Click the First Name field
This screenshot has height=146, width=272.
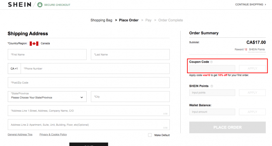47,55
